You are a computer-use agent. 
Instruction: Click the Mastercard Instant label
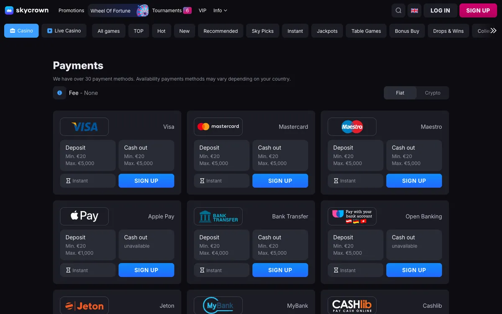[214, 181]
